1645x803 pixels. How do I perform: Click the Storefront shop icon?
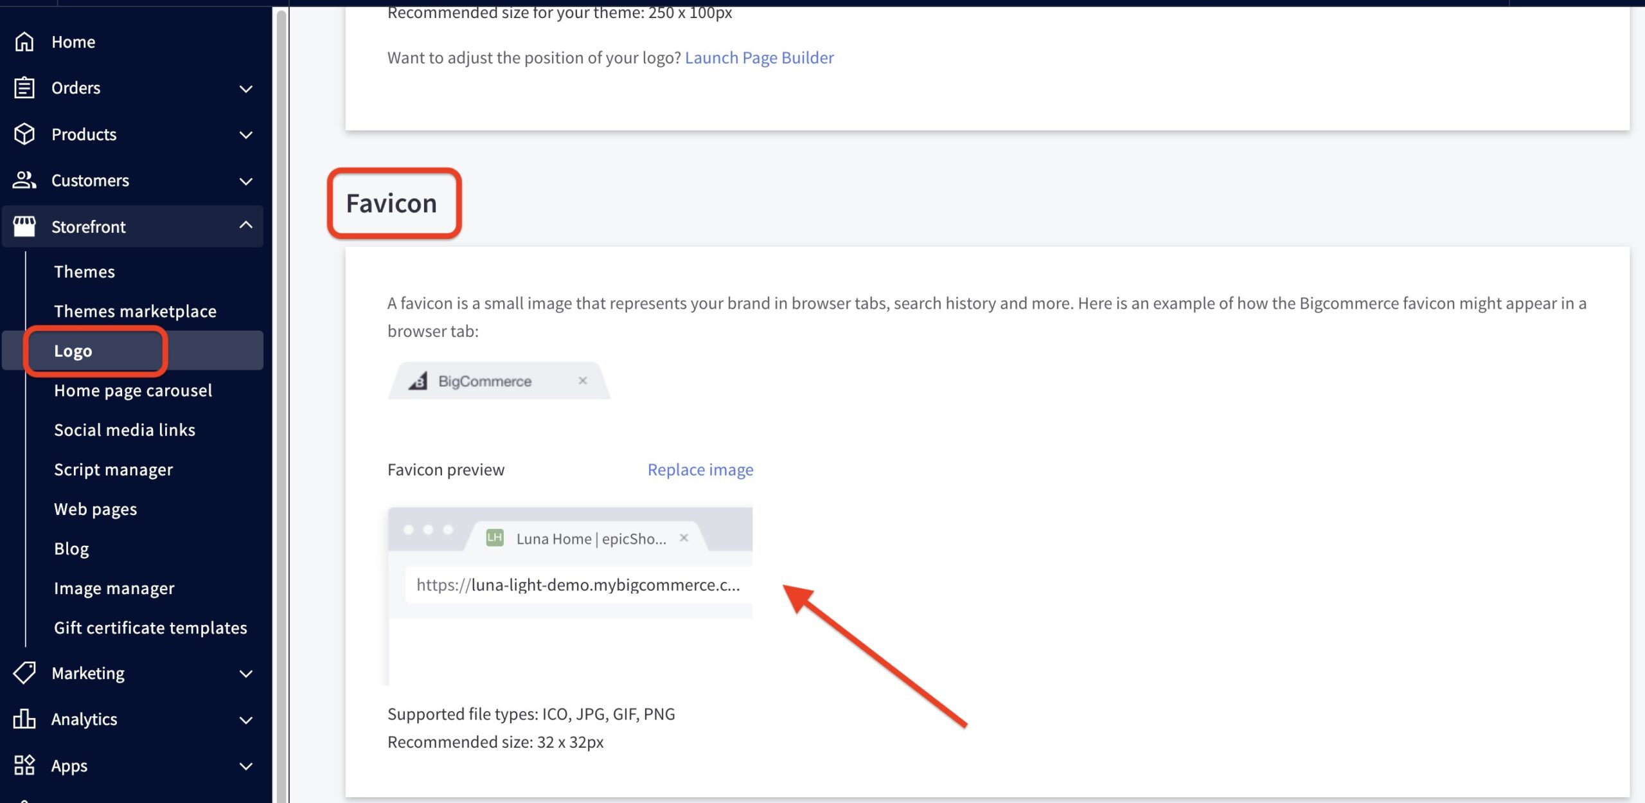pyautogui.click(x=24, y=227)
